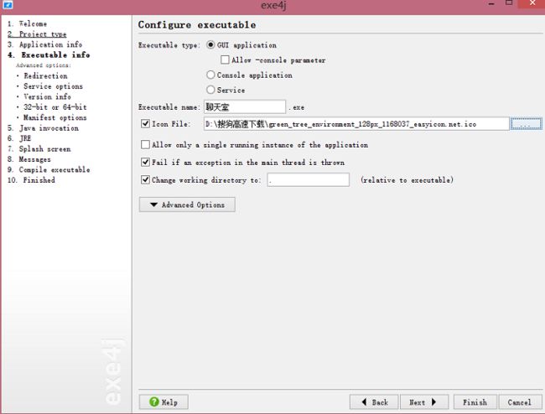545x414 pixels.
Task: Expand the Advanced Options dropdown button
Action: coord(187,204)
